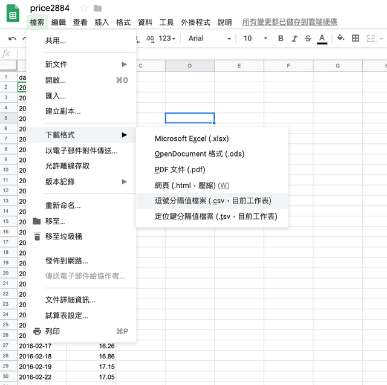The image size is (387, 385).
Task: Download as PDF 文件 (.pdf)
Action: (212, 170)
